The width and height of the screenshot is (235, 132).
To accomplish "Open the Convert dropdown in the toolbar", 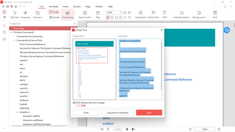I will point(38,14).
